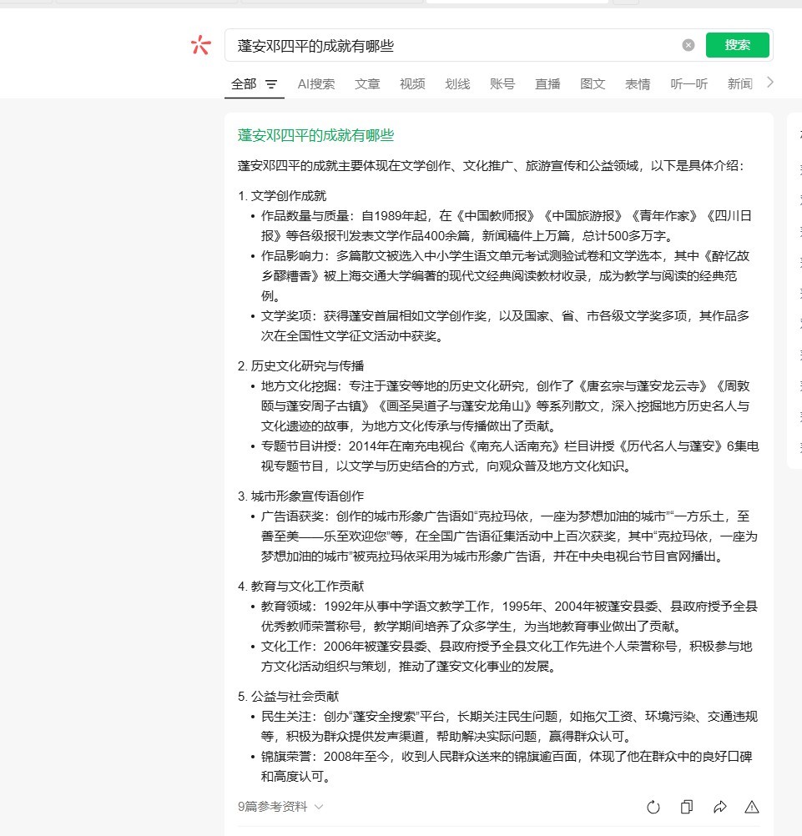Screen dimensions: 802x836
Task: Select the 新闻 tab
Action: pyautogui.click(x=739, y=84)
